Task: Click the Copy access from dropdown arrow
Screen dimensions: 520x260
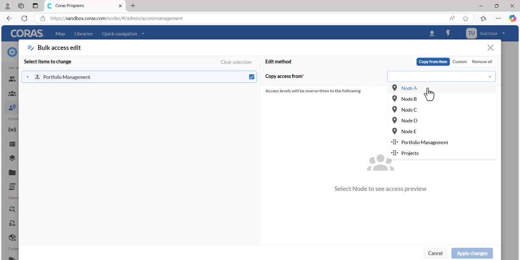Action: coord(490,77)
